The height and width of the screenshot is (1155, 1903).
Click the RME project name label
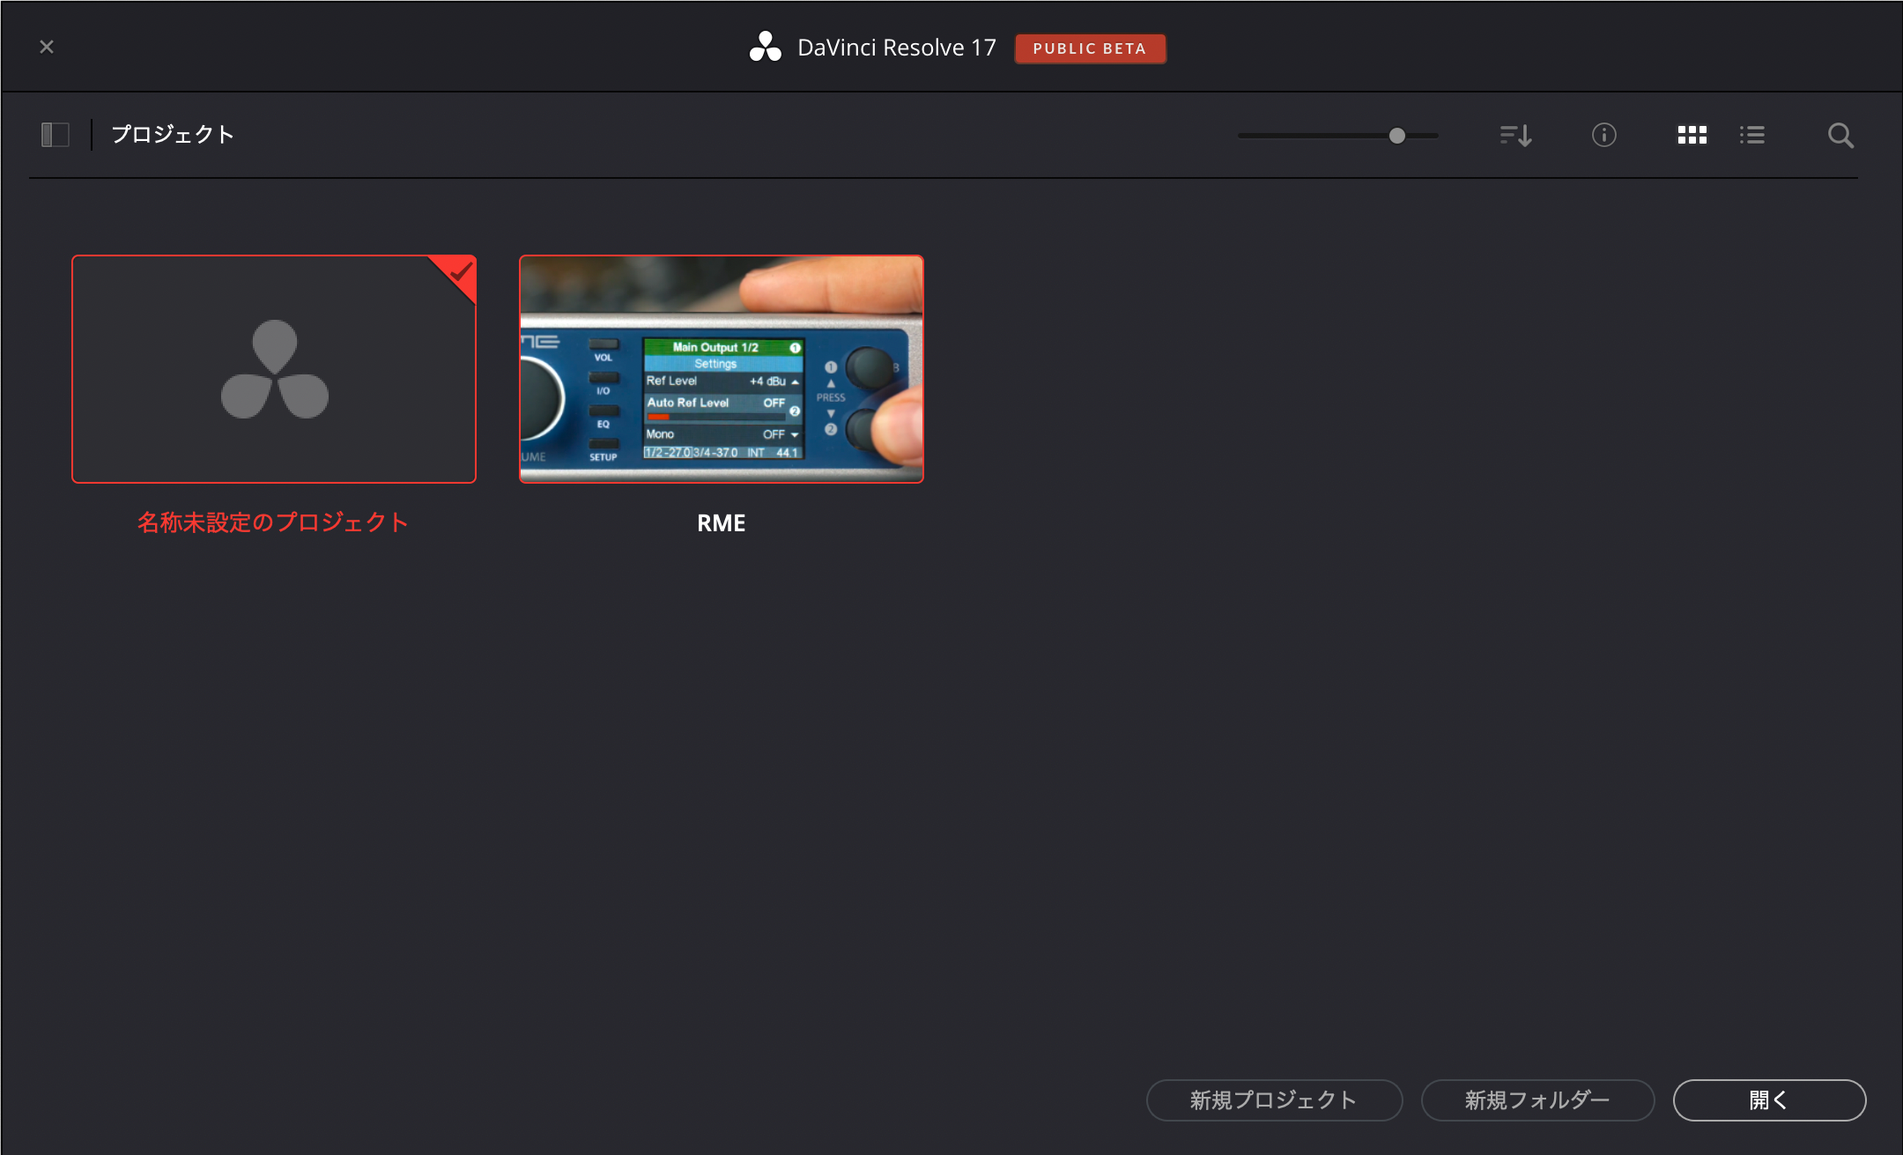tap(721, 523)
